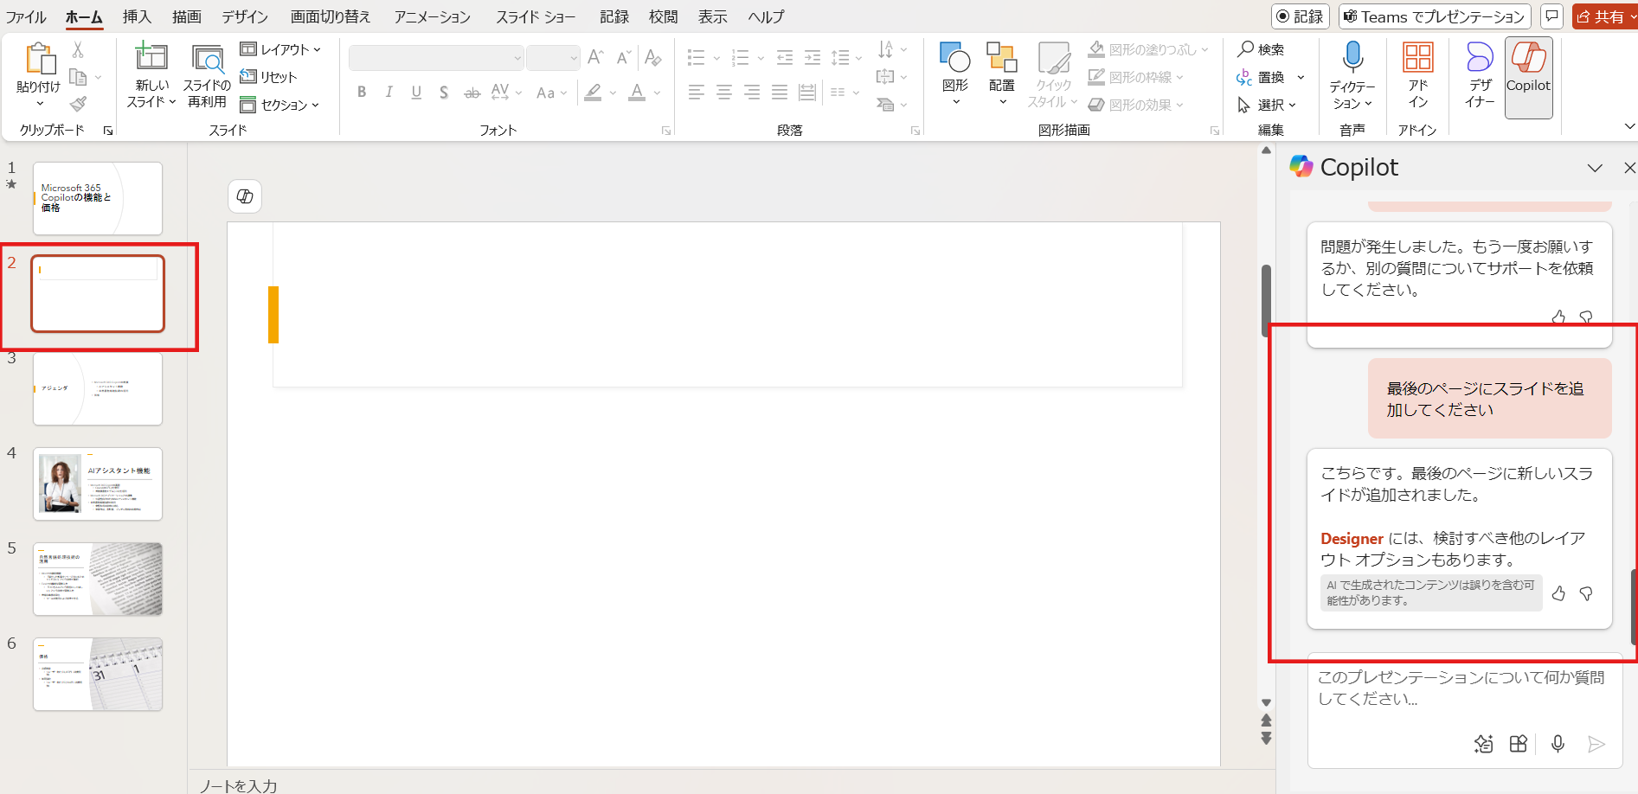Image resolution: width=1638 pixels, height=794 pixels.
Task: Click thumbs down on the Designer reply
Action: pos(1586,593)
